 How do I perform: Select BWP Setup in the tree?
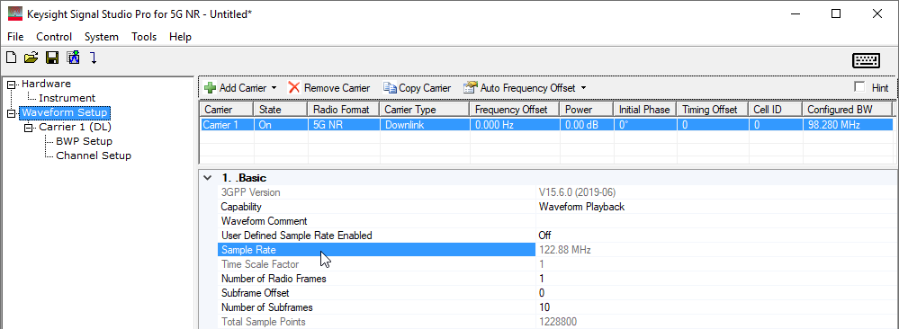coord(84,141)
